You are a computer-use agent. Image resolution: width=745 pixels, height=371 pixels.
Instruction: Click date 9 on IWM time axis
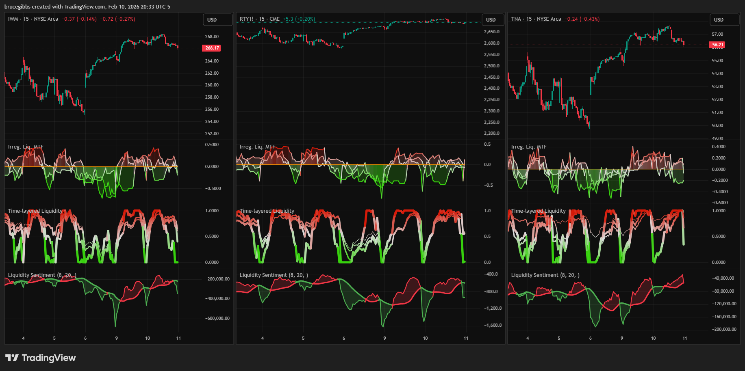(x=116, y=338)
